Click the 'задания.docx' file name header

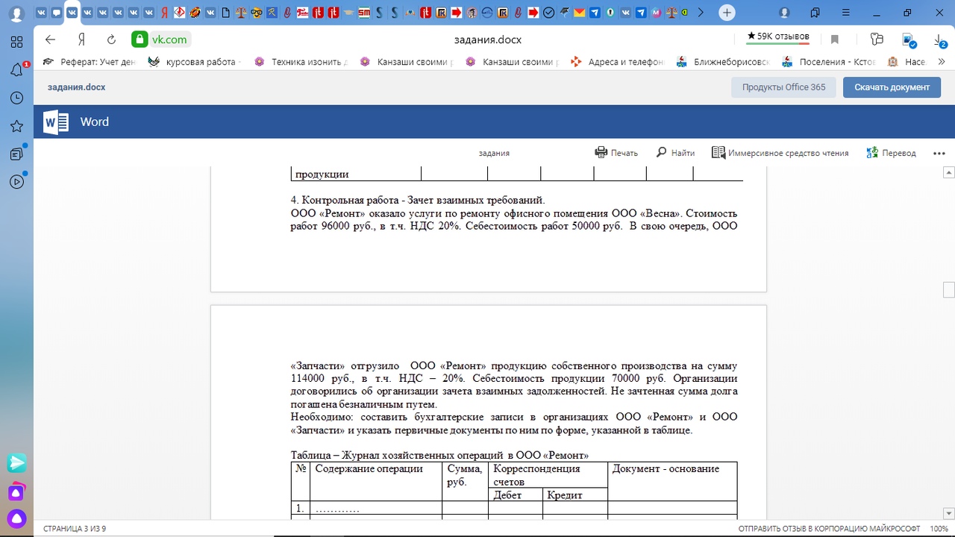(x=77, y=87)
